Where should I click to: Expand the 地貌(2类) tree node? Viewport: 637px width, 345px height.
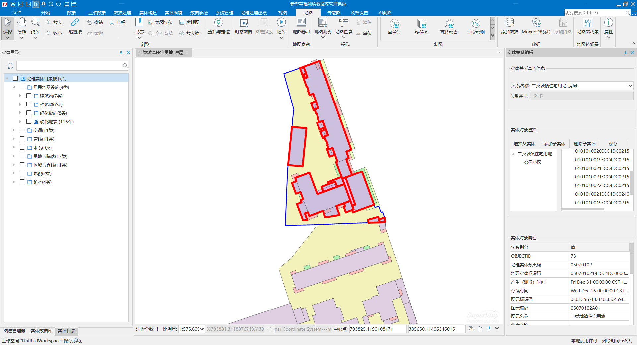(13, 173)
